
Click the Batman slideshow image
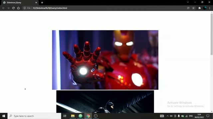point(105,101)
